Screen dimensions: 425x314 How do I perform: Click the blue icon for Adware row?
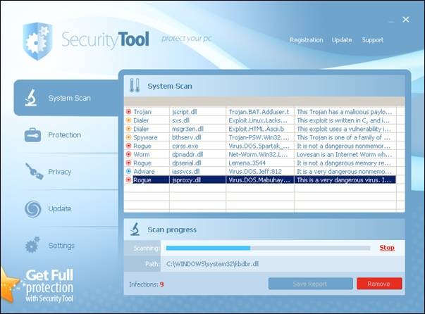129,171
